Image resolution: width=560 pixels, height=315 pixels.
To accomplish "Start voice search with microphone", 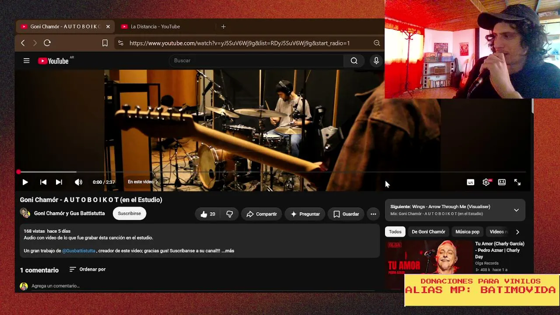I will tap(376, 61).
